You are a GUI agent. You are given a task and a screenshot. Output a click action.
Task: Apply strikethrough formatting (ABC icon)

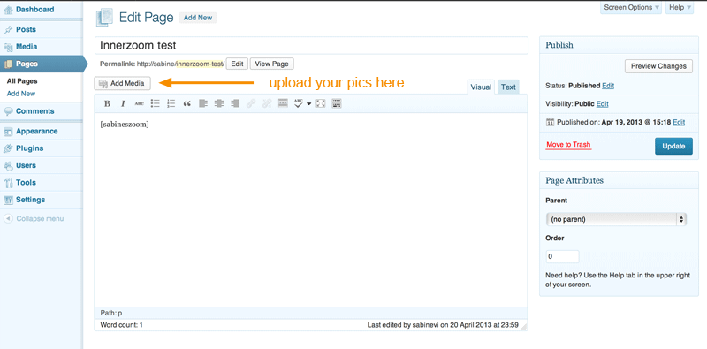(x=140, y=103)
